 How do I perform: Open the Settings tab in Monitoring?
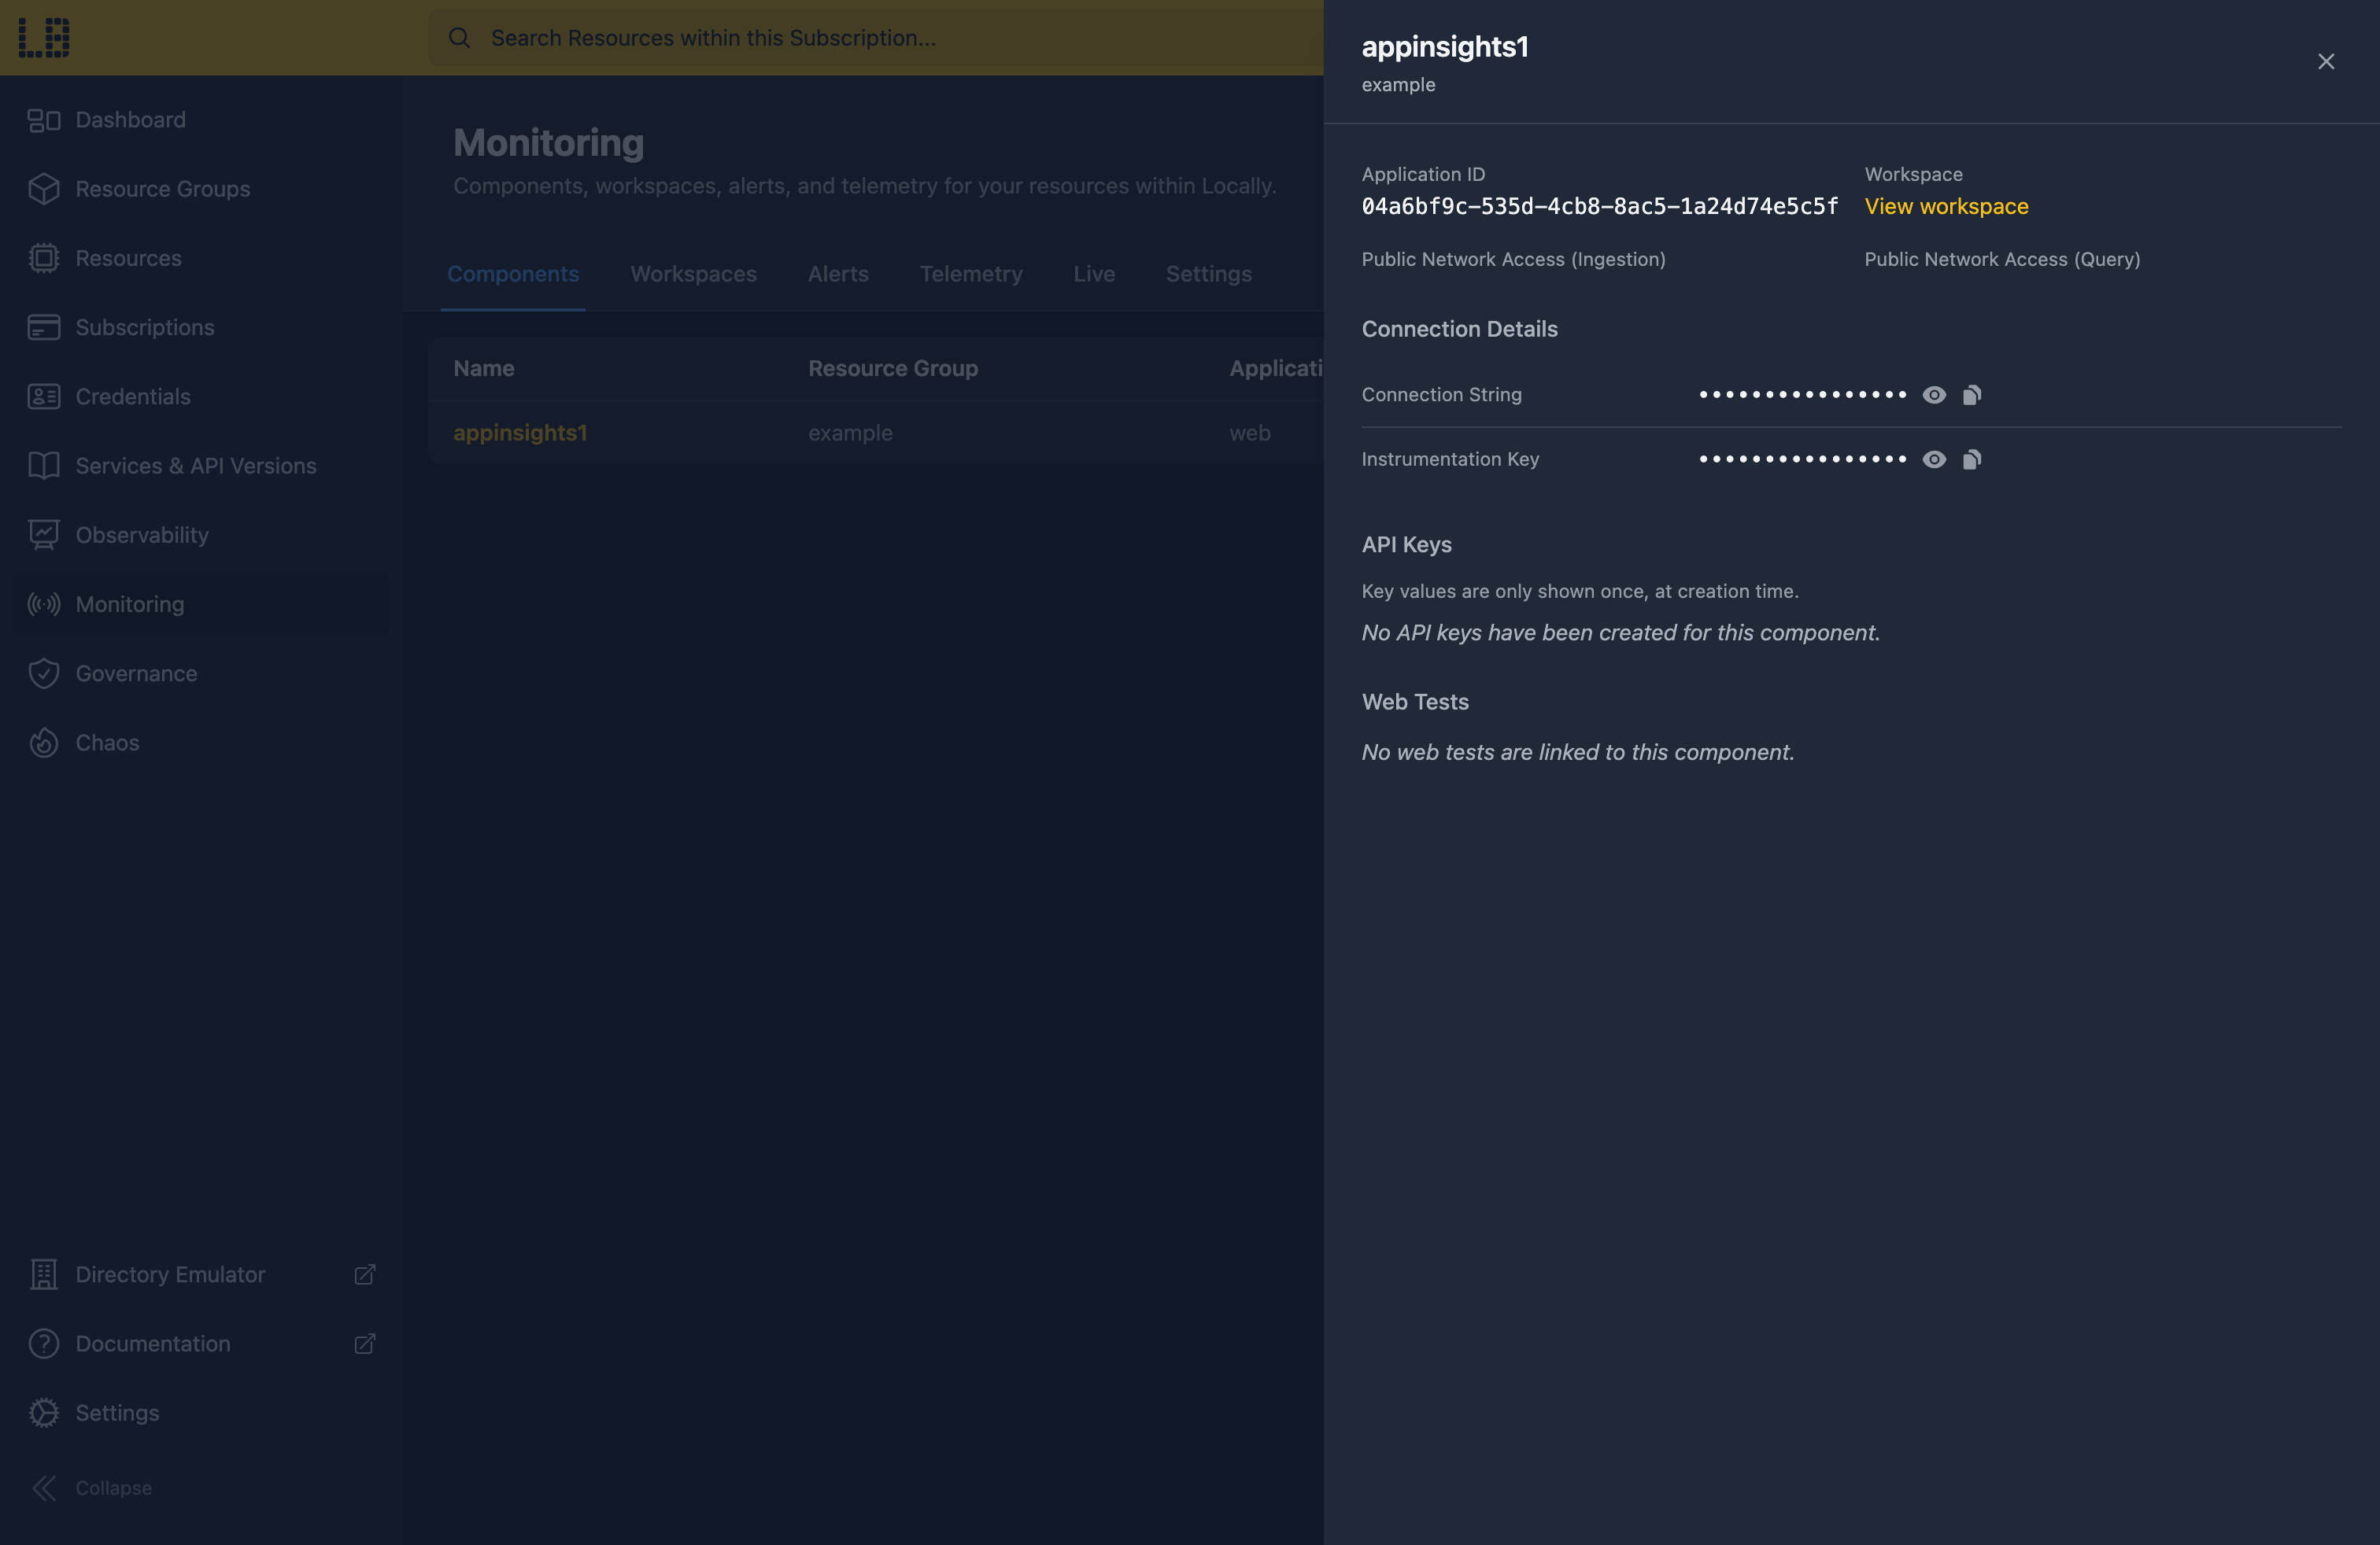pos(1208,274)
